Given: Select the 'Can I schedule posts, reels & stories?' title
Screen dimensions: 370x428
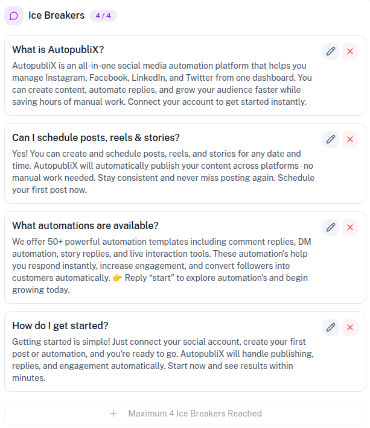Looking at the screenshot, I should (x=96, y=138).
